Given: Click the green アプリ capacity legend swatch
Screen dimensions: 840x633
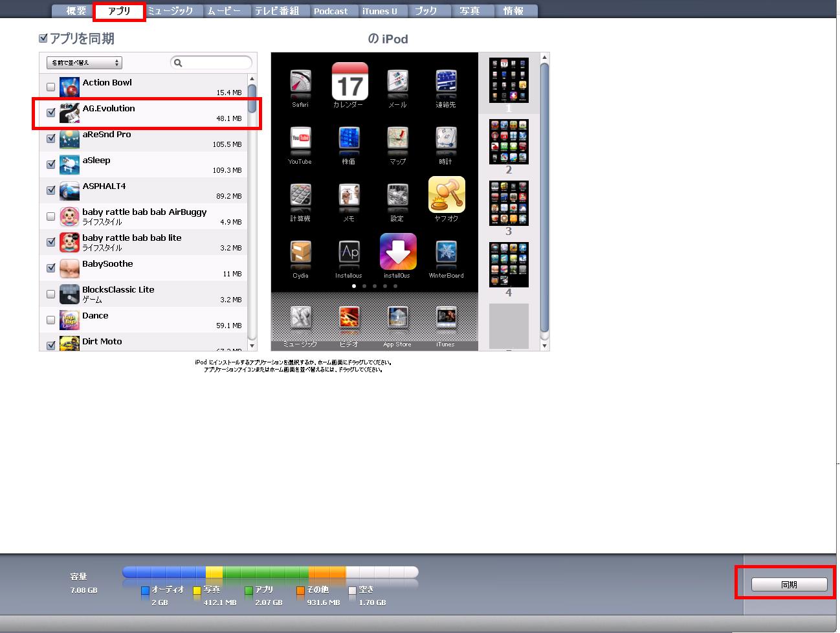Looking at the screenshot, I should 249,590.
